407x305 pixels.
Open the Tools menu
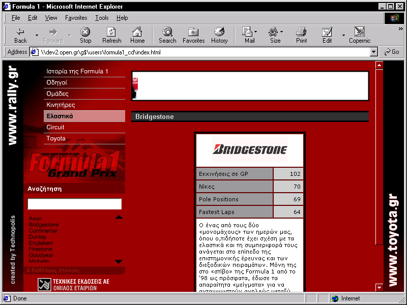(x=102, y=18)
